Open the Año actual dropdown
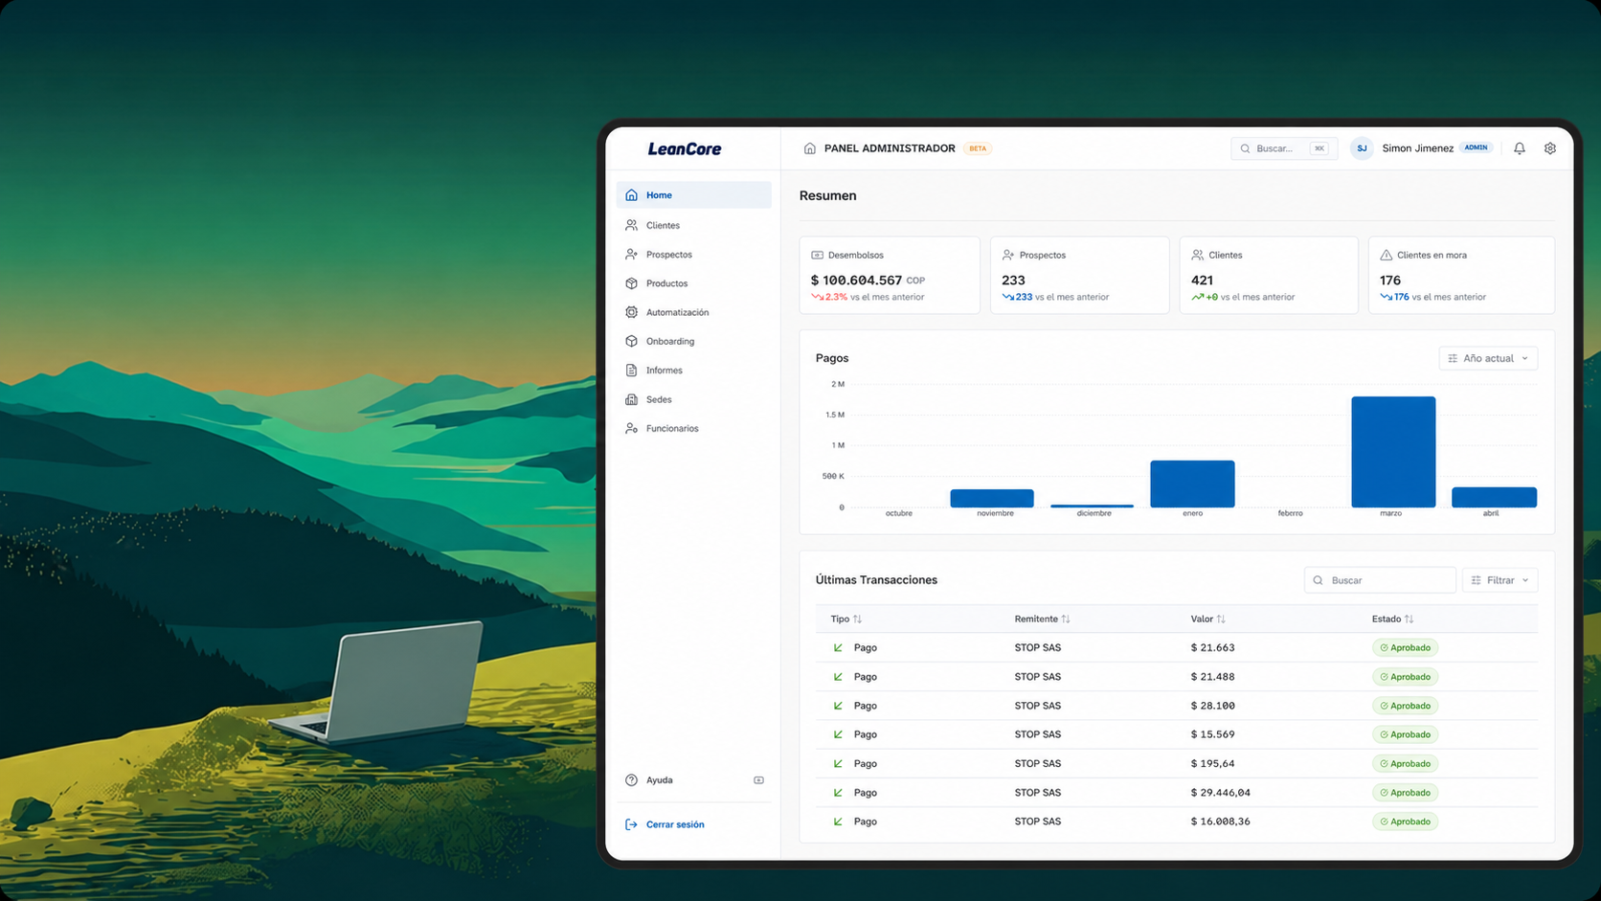The height and width of the screenshot is (901, 1601). click(1487, 358)
